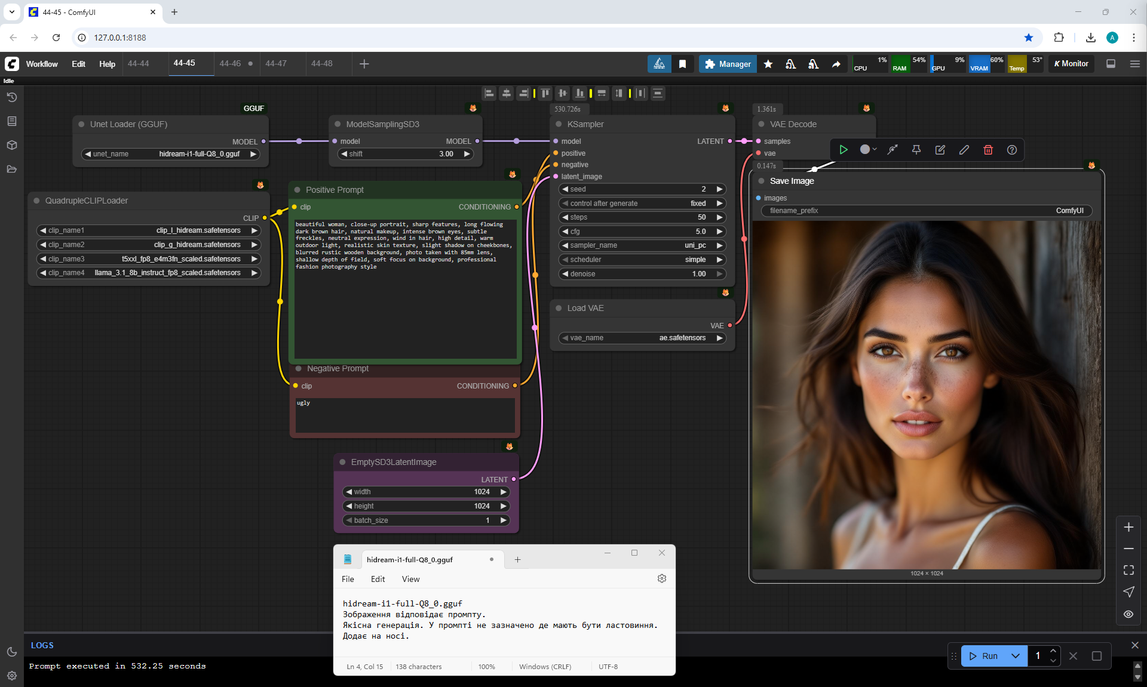This screenshot has width=1147, height=687.
Task: Execute the selected node with the green play icon
Action: [x=843, y=150]
